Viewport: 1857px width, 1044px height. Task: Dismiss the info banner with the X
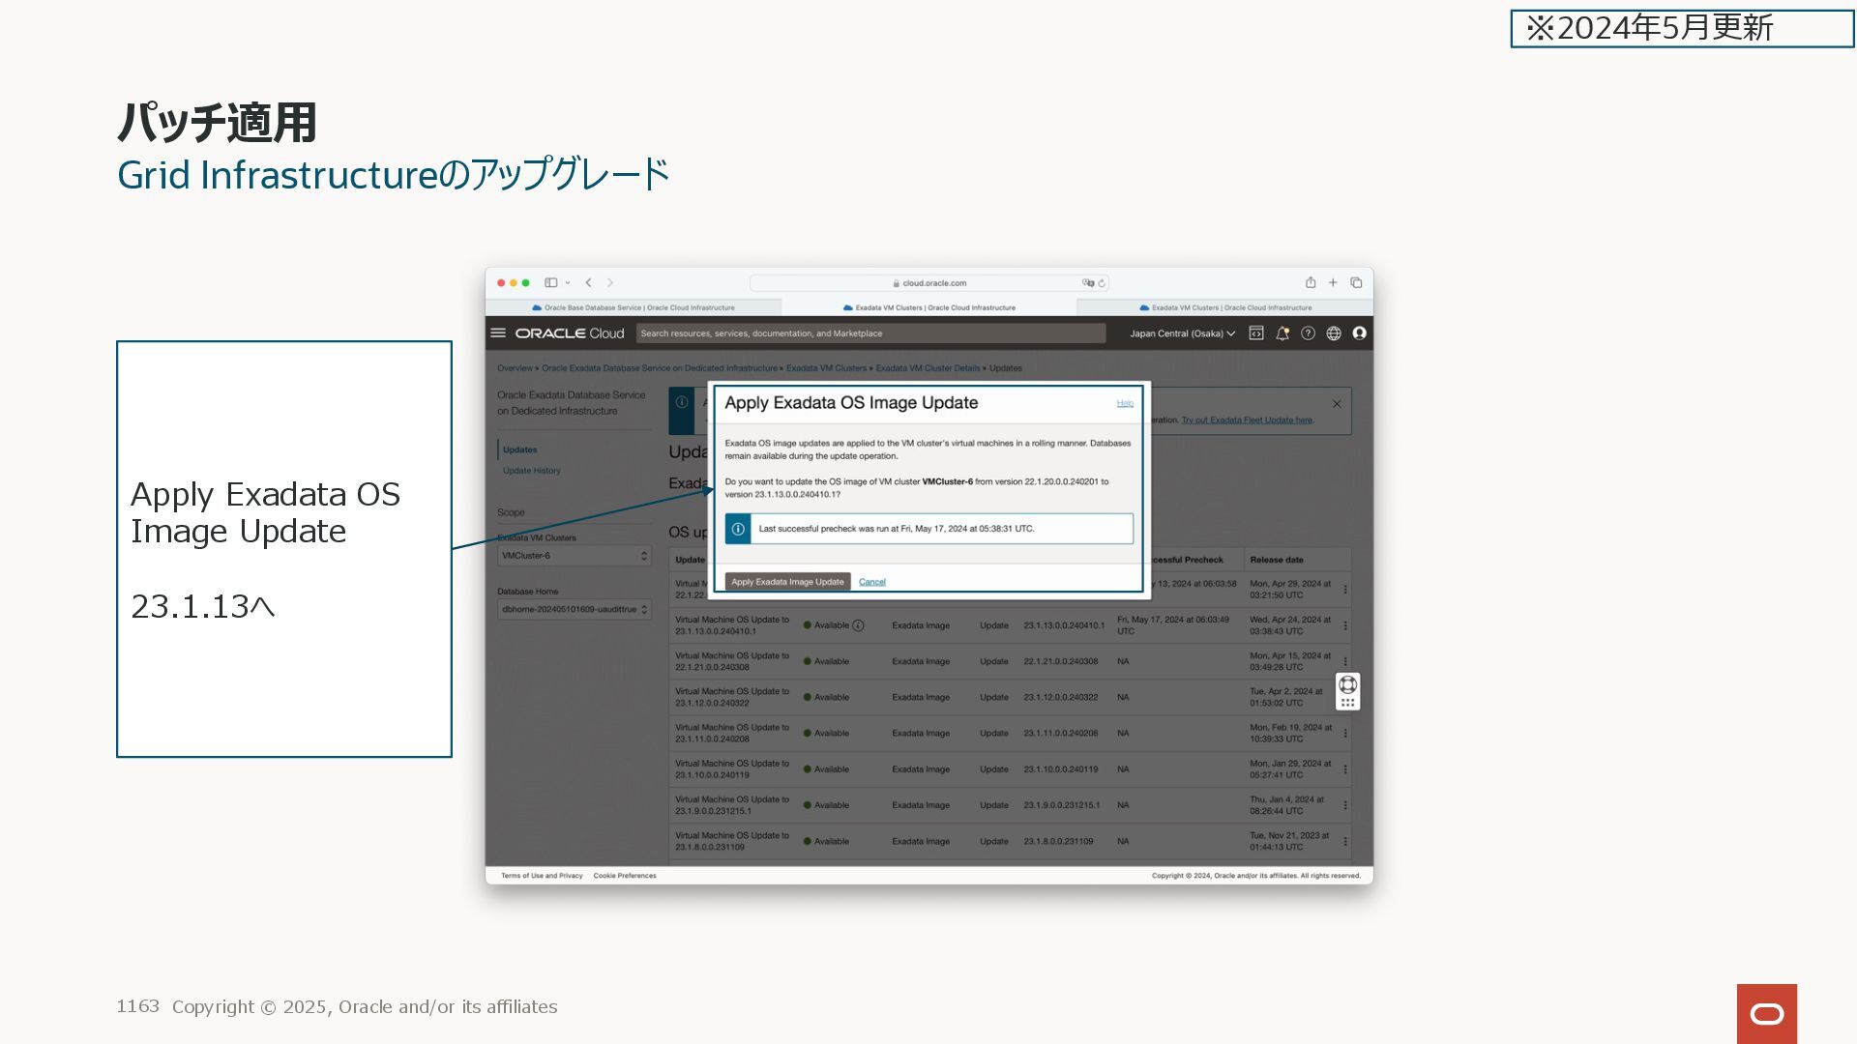pyautogui.click(x=1337, y=404)
